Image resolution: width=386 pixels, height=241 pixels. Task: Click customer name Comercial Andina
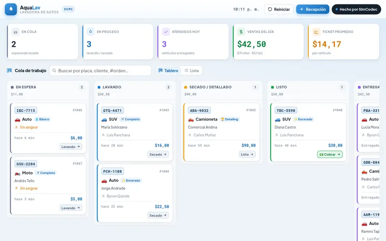(x=203, y=127)
